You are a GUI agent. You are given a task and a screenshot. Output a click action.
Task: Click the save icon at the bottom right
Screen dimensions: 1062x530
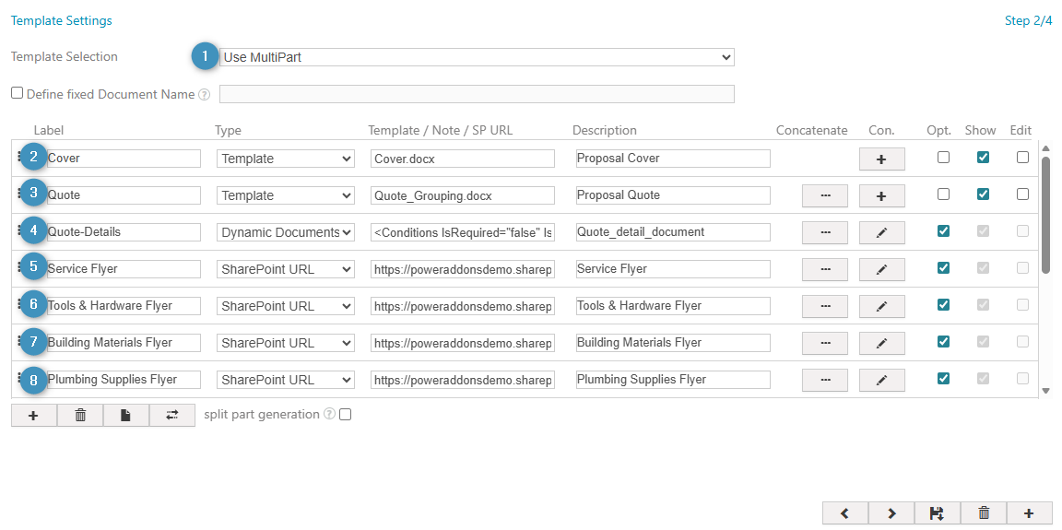(x=937, y=513)
